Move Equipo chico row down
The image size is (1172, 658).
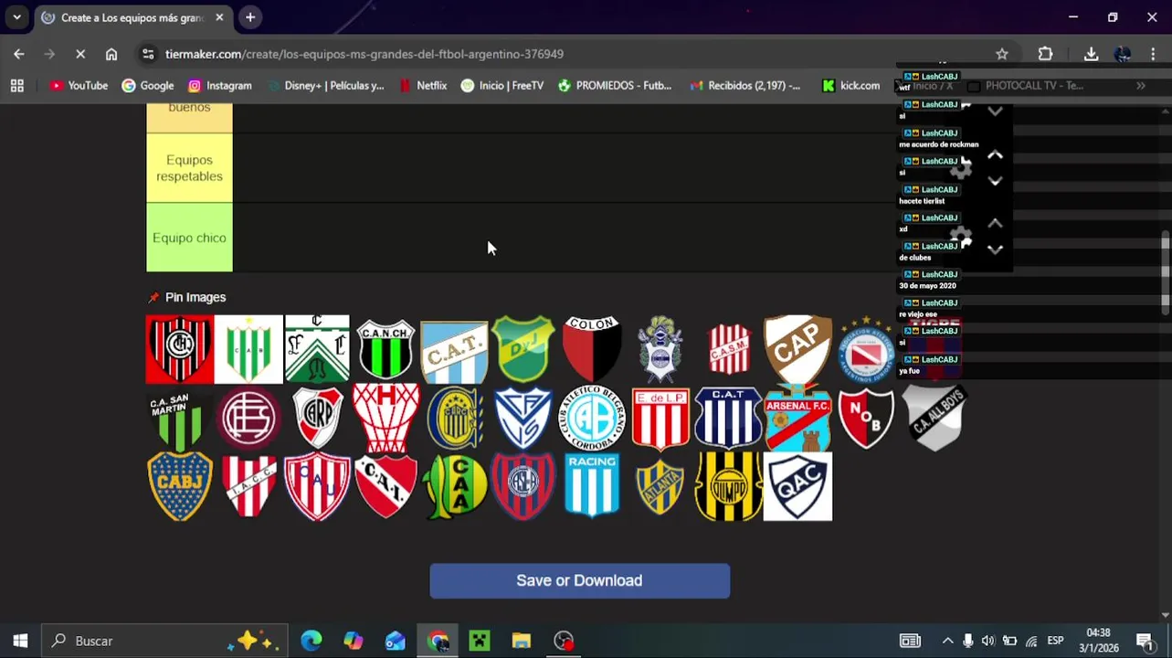995,249
